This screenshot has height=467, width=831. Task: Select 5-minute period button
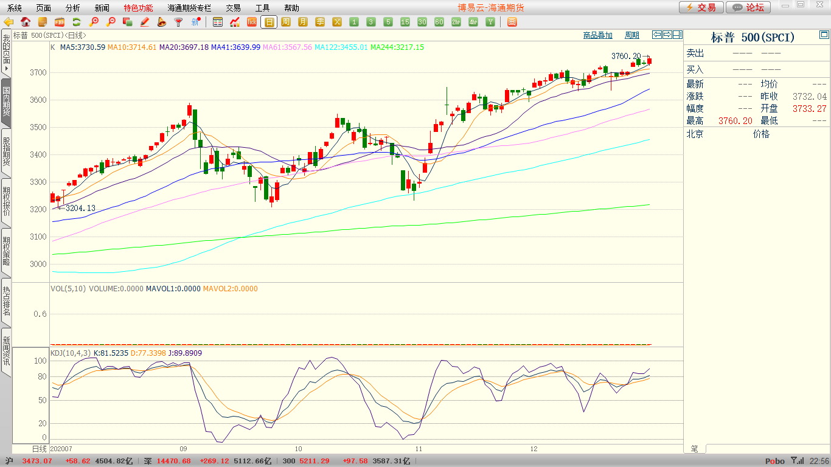tap(388, 22)
